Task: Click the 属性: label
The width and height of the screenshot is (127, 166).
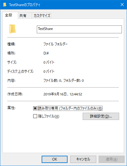Action: tap(11, 108)
